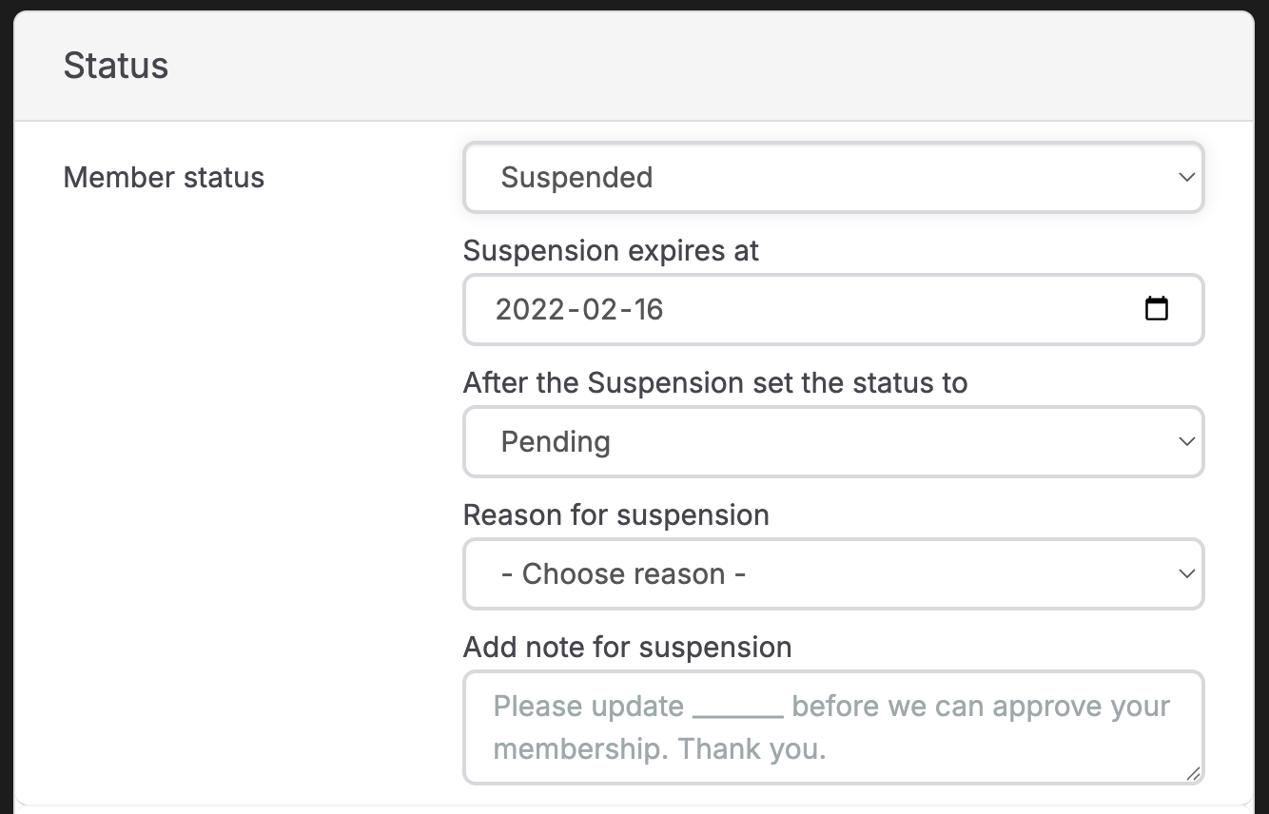Click the chevron arrow beside Pending
Image resolution: width=1269 pixels, height=814 pixels.
pyautogui.click(x=1186, y=442)
